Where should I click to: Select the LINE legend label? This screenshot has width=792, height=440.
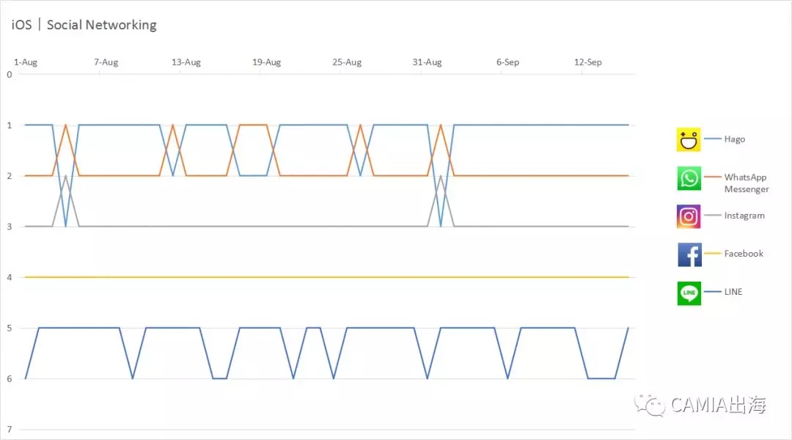pos(733,292)
